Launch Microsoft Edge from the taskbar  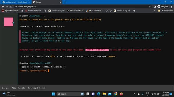99,94
